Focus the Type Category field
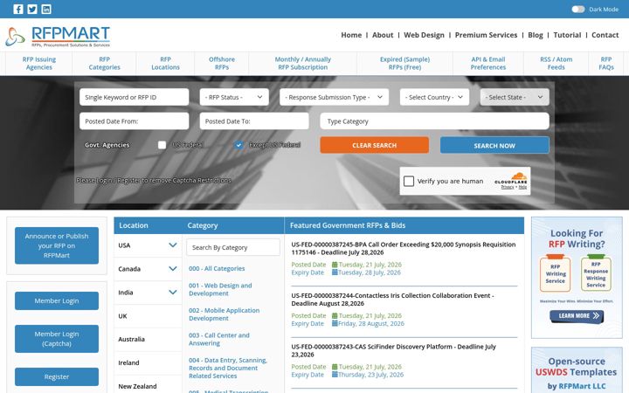629x393 pixels. pos(434,121)
